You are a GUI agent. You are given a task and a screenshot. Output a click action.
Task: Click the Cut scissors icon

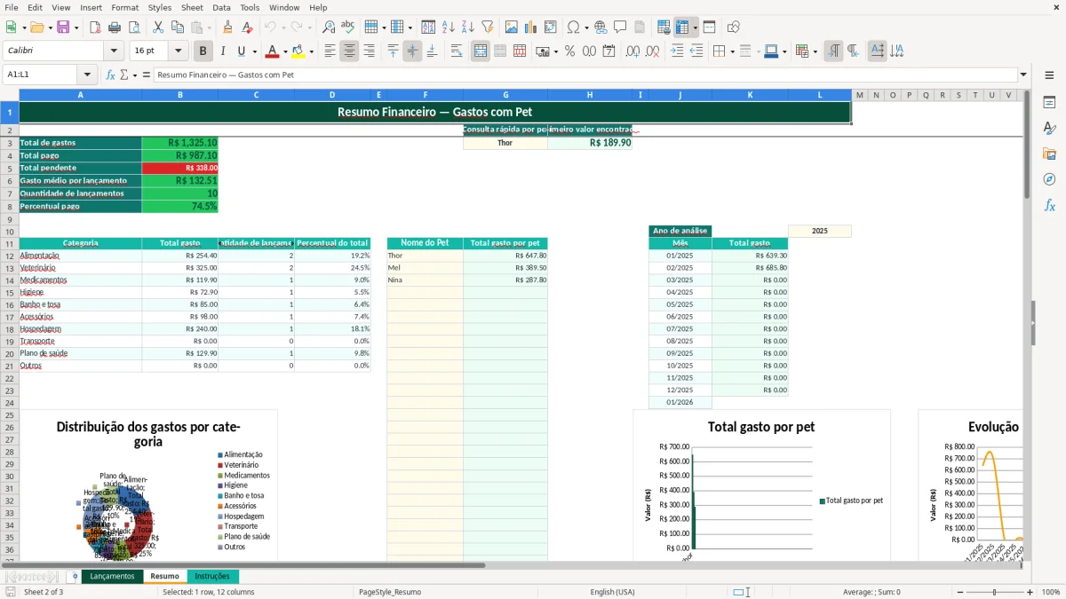click(x=158, y=28)
